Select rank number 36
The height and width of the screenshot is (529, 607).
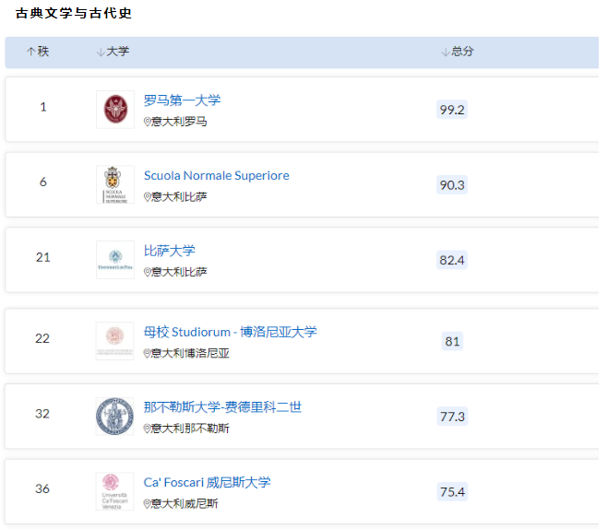(42, 488)
